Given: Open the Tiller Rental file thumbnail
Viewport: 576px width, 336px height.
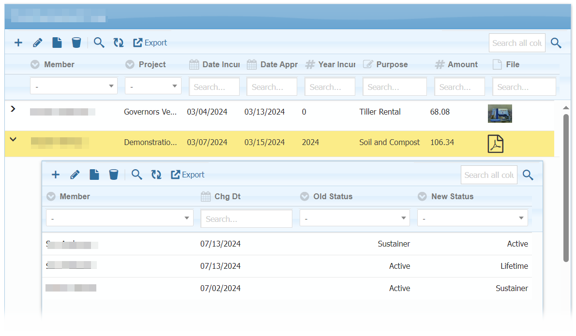Looking at the screenshot, I should pos(500,114).
